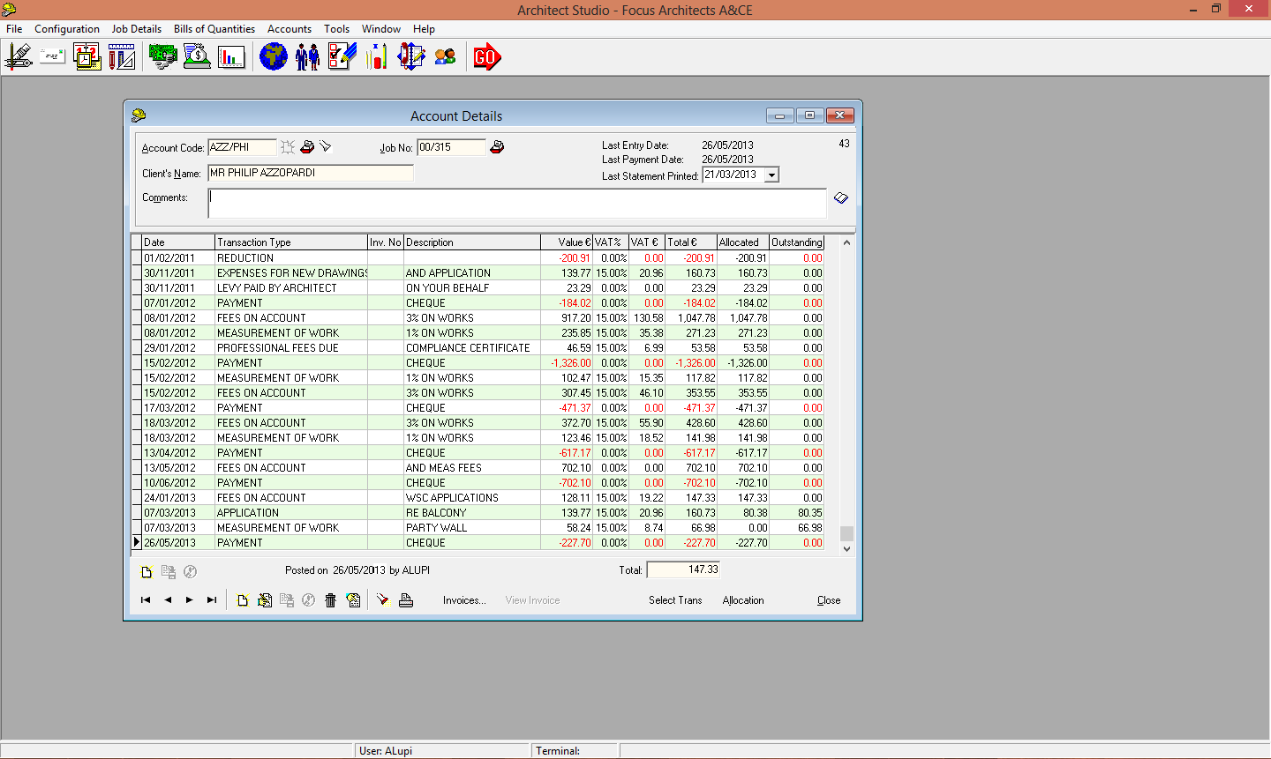Click the Close button in Account Details

point(829,600)
